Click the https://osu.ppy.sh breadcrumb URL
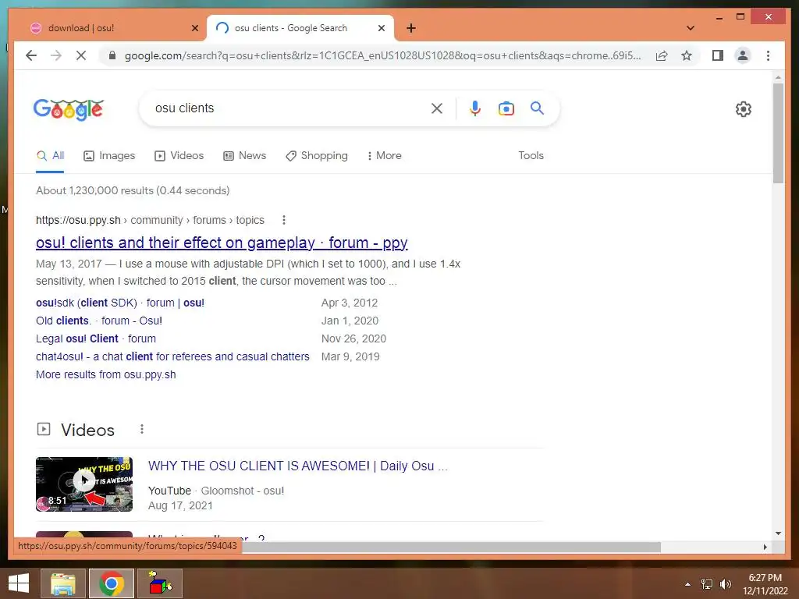Screen dimensions: 799x599 click(x=78, y=220)
